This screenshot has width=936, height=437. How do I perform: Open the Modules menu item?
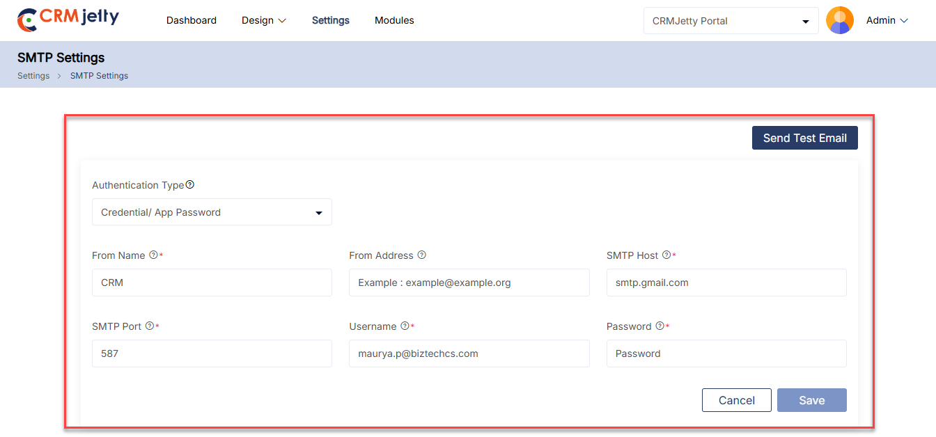(x=394, y=21)
